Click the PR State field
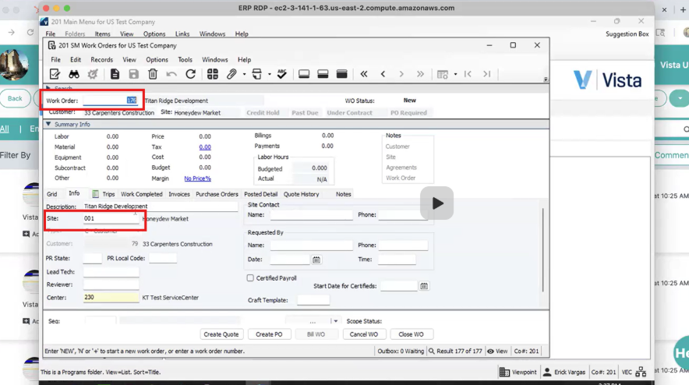The height and width of the screenshot is (385, 689). pyautogui.click(x=92, y=259)
